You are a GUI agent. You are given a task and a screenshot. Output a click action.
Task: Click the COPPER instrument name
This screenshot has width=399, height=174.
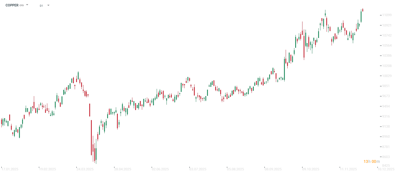(x=12, y=5)
